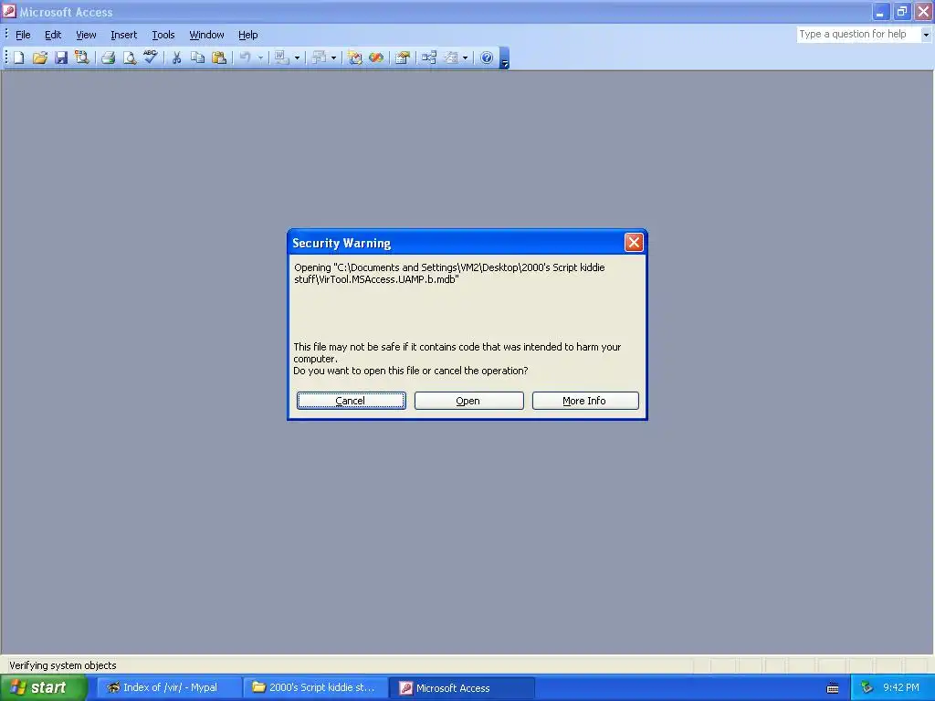Click the Type a question for help field
This screenshot has height=701, width=935.
[858, 35]
